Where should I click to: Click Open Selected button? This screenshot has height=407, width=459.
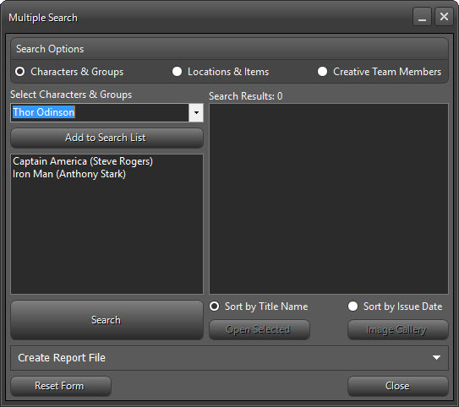[x=260, y=329]
